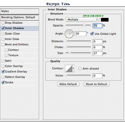125x123 pixels.
Task: Click the Make Default button
Action: [x=68, y=84]
